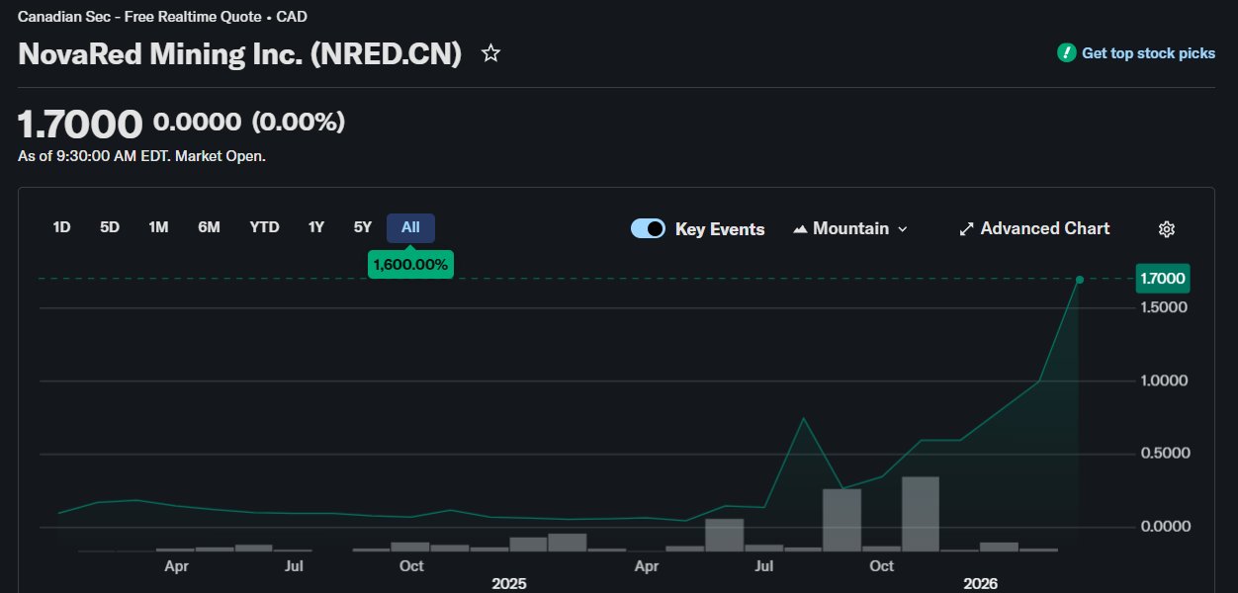Add NRED.CN to watchlist via star icon
Screen dimensions: 1238x593
[x=490, y=53]
